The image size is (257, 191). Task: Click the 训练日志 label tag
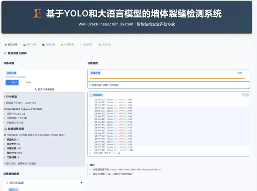(x=98, y=94)
